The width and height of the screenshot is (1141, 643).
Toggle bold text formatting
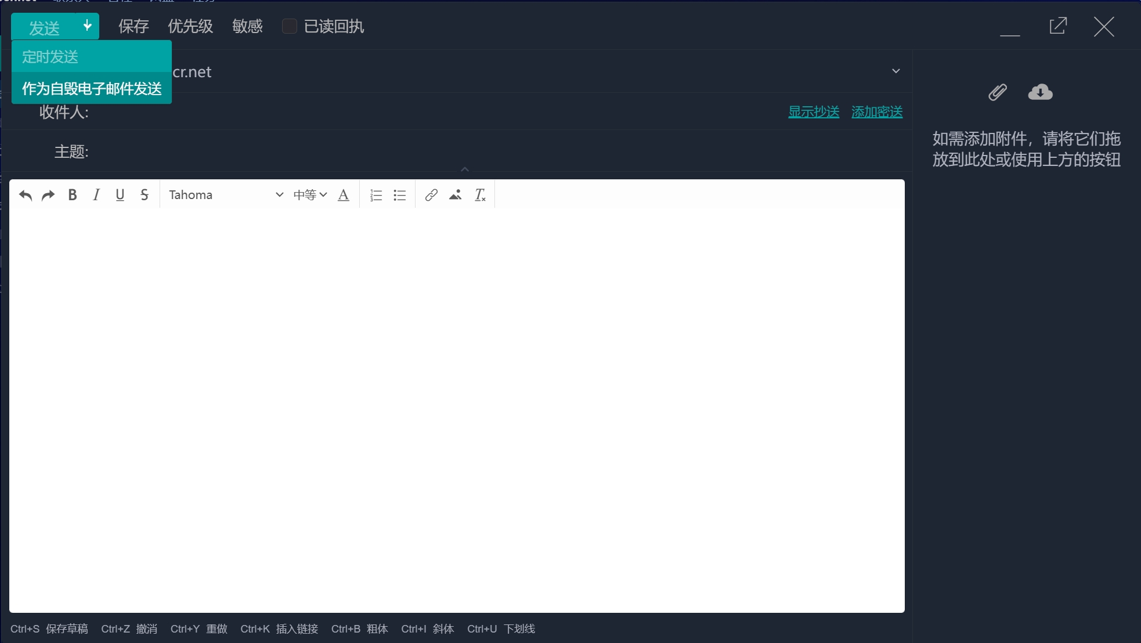73,195
